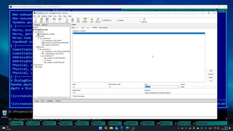This screenshot has height=131, width=233.
Task: Click the Comment input field
Action: tap(180, 93)
